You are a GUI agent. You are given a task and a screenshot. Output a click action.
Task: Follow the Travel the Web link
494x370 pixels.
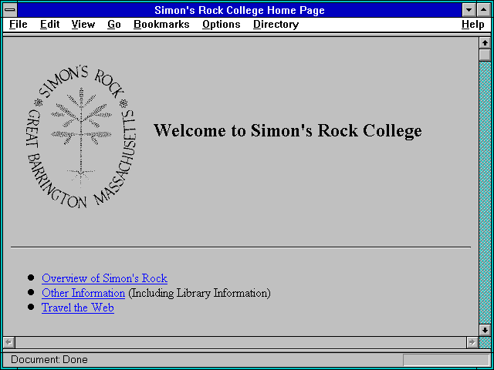78,308
